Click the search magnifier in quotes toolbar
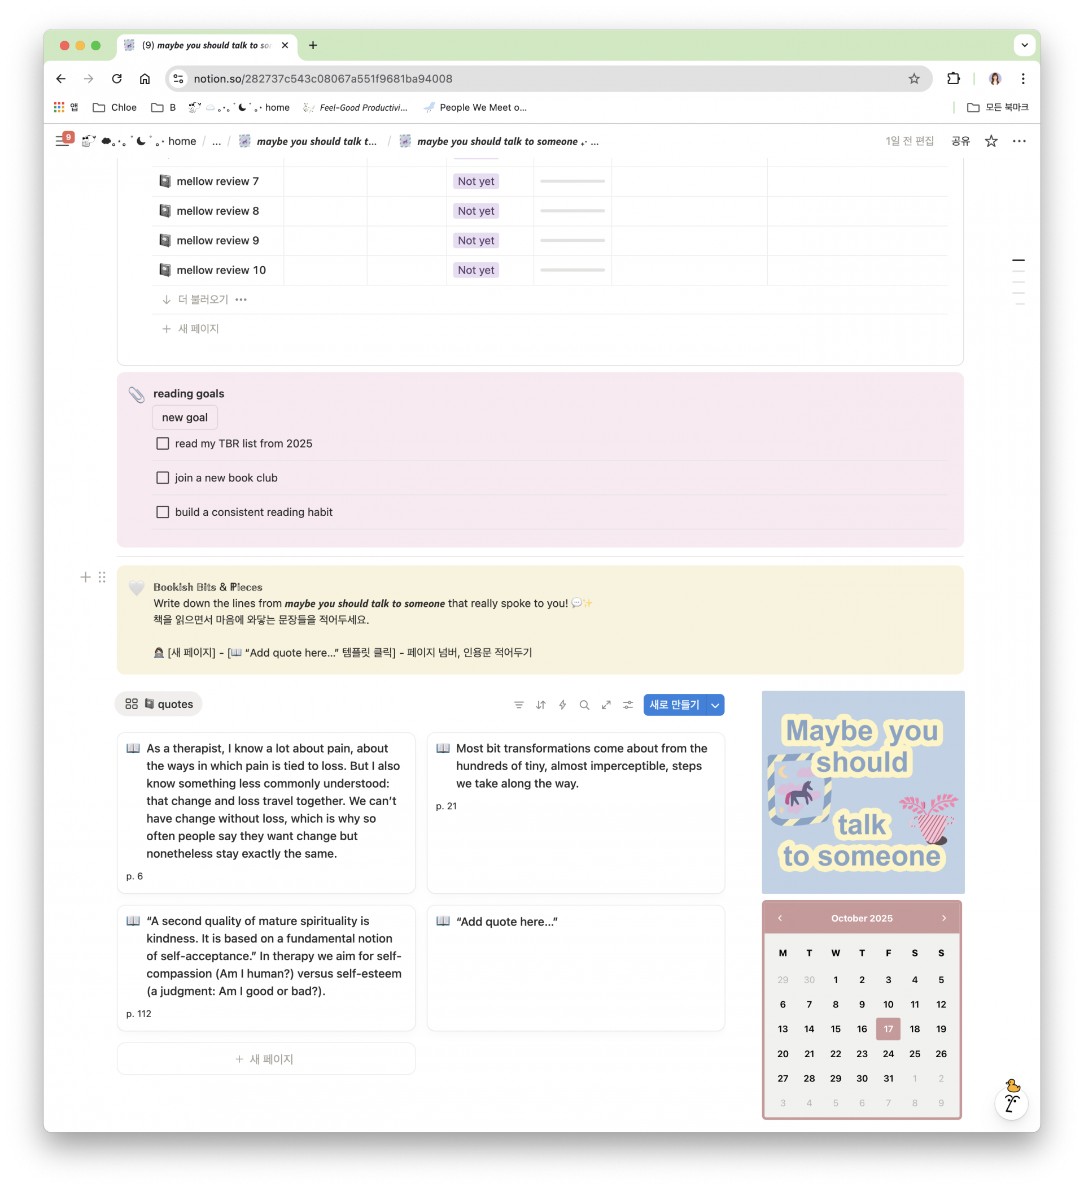The width and height of the screenshot is (1084, 1190). tap(584, 705)
